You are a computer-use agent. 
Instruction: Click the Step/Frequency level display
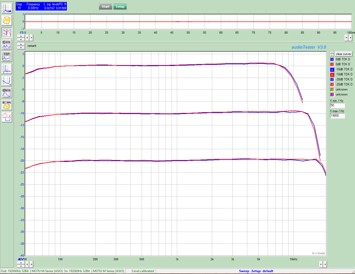coord(41,6)
